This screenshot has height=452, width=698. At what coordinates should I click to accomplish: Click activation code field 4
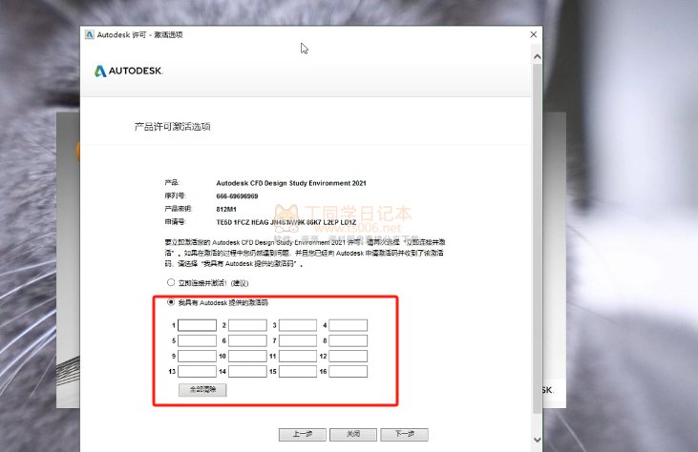coord(349,325)
